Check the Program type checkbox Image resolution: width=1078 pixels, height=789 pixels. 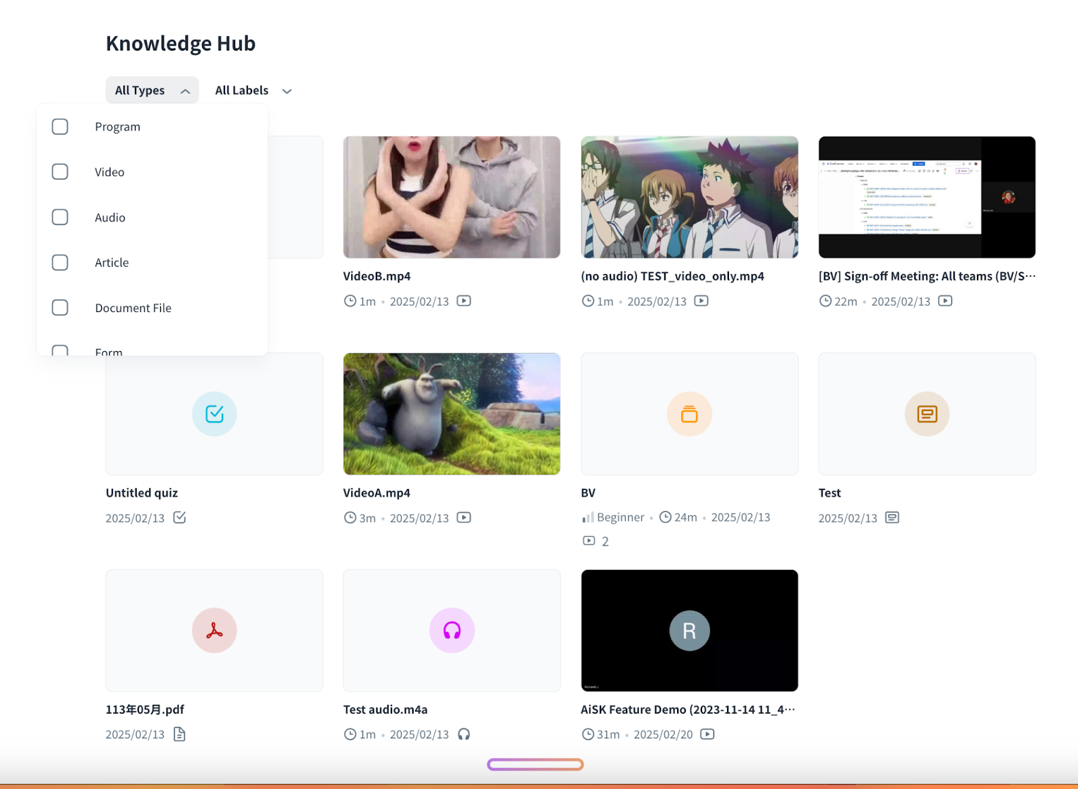(x=60, y=127)
